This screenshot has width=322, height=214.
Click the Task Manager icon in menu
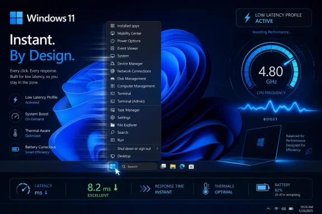click(x=112, y=110)
